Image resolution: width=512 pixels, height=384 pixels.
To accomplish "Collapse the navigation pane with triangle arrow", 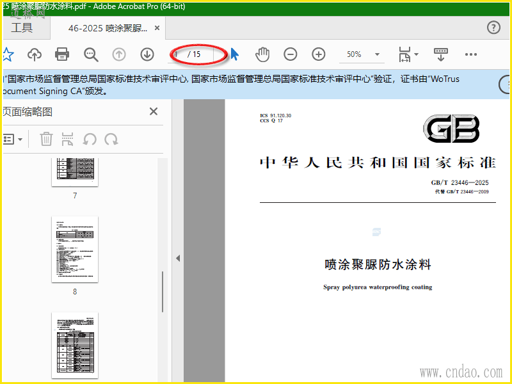I will pos(178,259).
